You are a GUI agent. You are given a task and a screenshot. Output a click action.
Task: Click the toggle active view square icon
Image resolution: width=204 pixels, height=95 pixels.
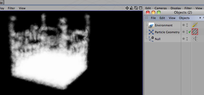(140, 8)
